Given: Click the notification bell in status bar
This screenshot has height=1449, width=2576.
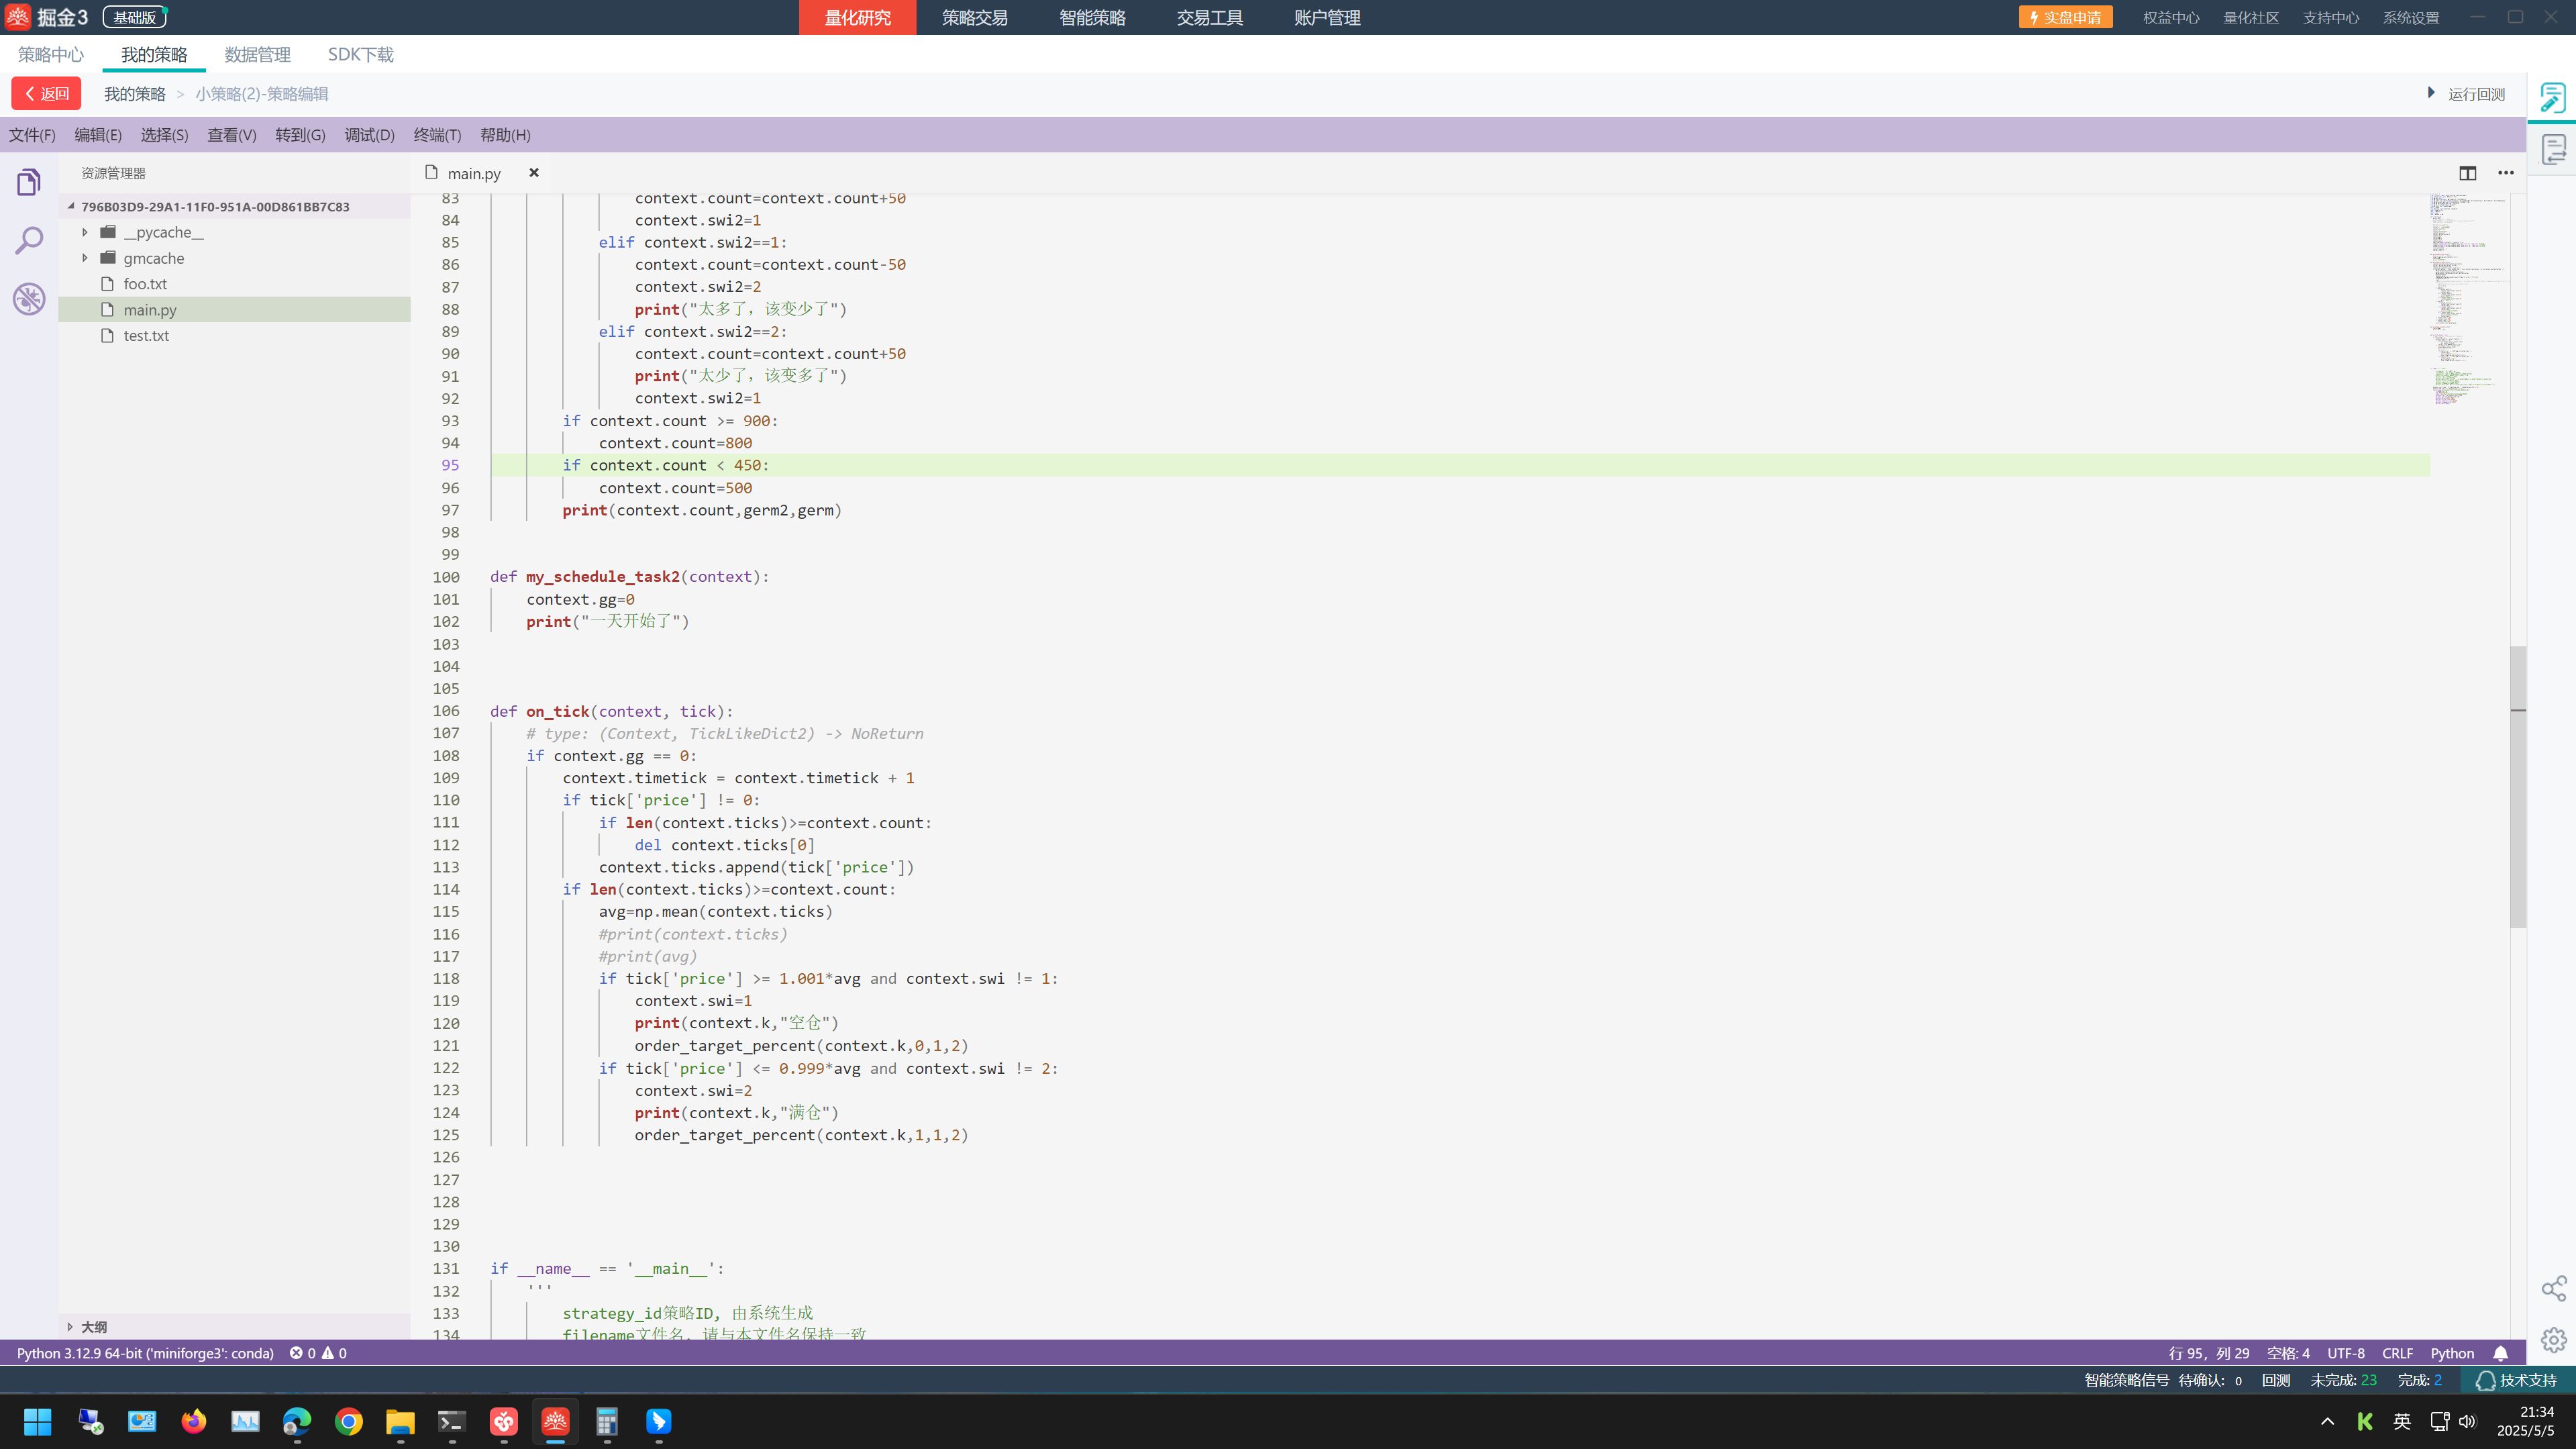Looking at the screenshot, I should tap(2500, 1353).
